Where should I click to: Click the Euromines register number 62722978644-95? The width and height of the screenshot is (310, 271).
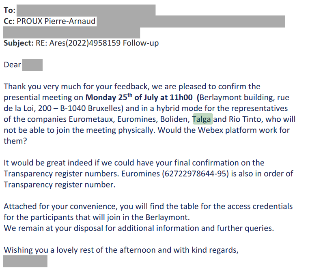195,174
